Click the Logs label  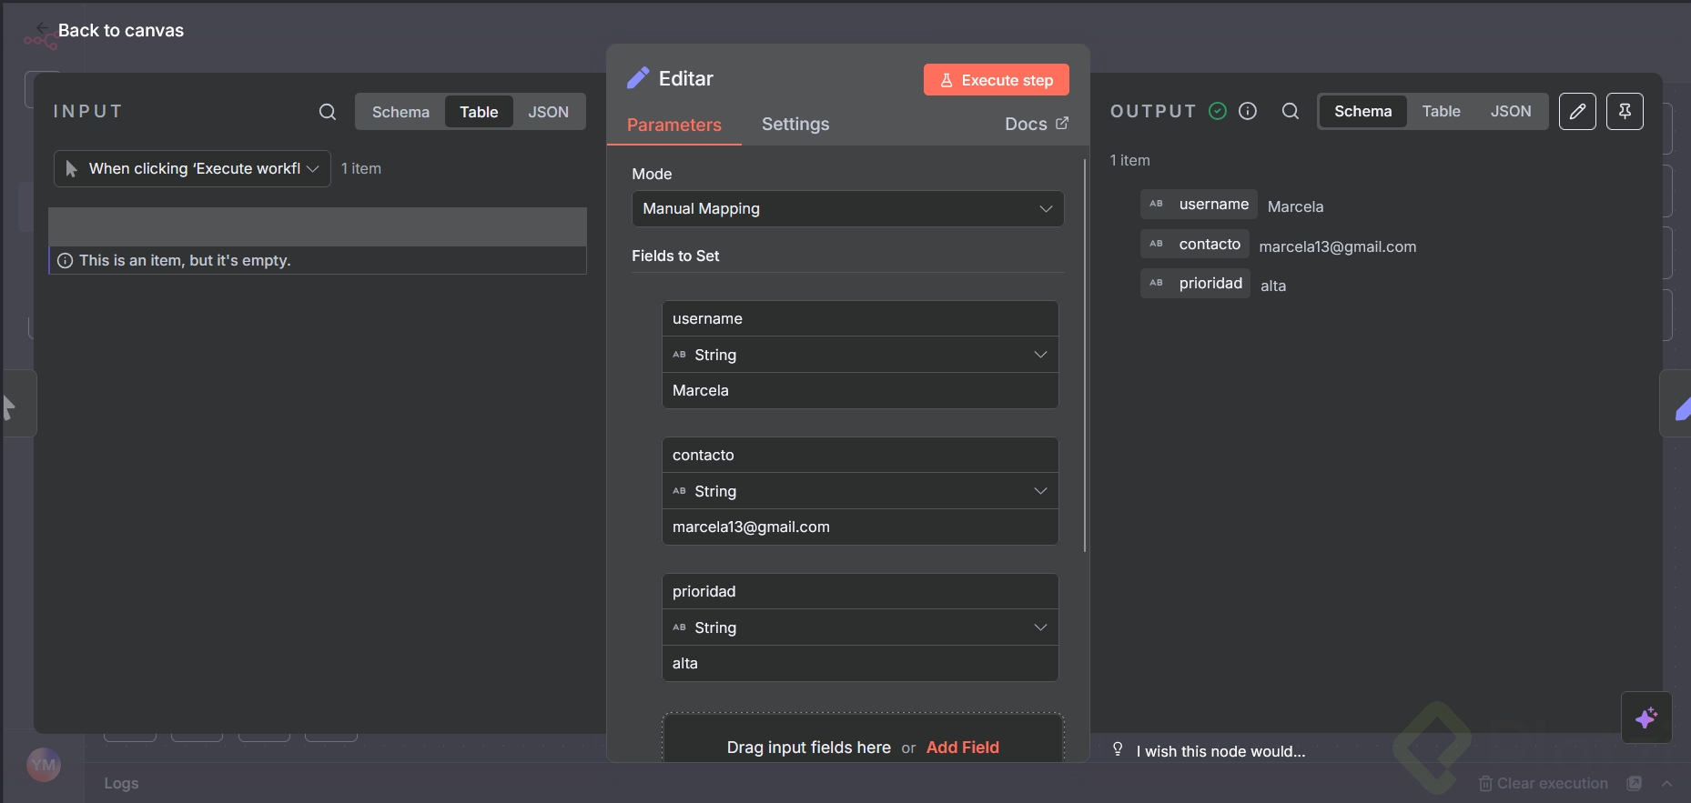(x=121, y=783)
